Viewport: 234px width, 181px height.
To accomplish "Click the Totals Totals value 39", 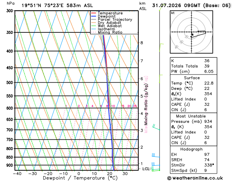I will 207,66.
